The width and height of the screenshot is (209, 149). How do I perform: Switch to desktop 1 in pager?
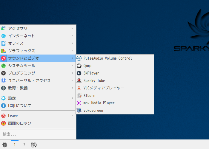tap(15, 145)
